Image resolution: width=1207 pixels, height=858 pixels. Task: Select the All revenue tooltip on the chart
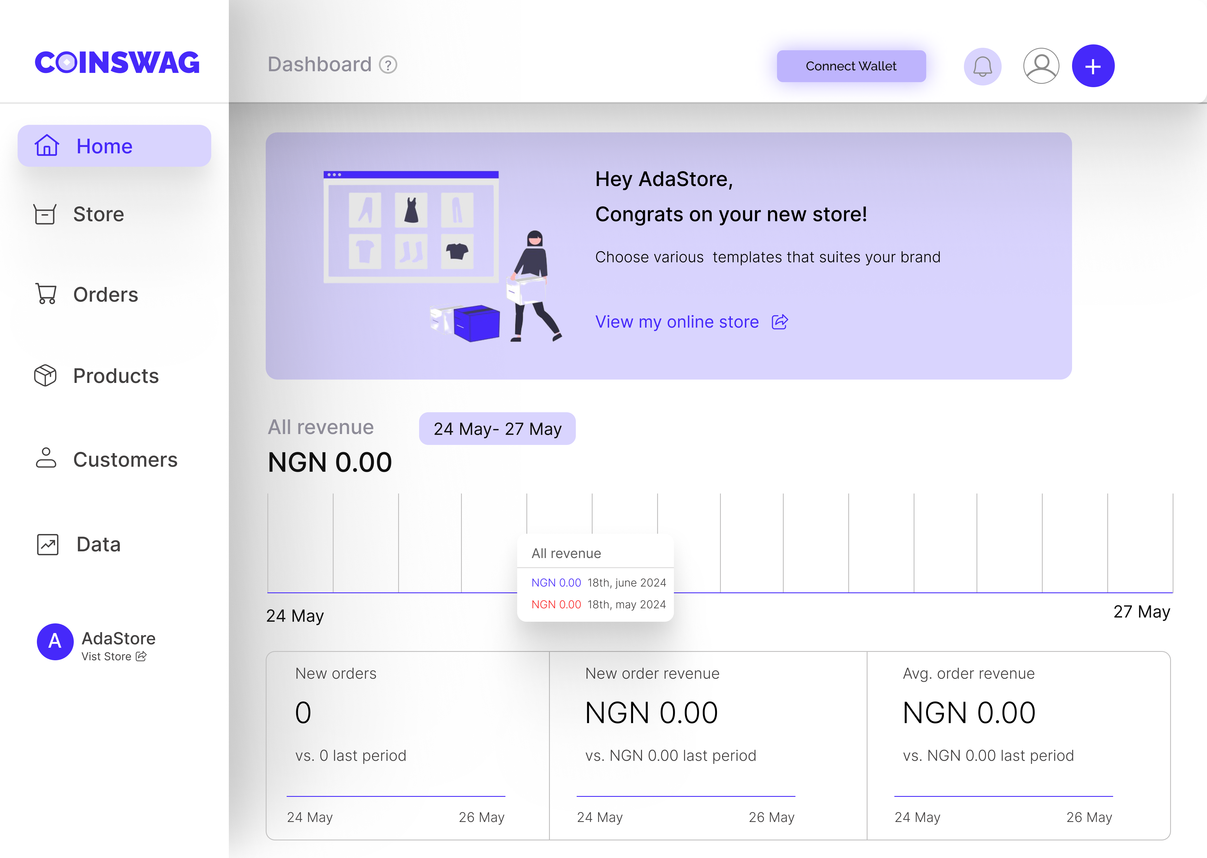coord(595,578)
